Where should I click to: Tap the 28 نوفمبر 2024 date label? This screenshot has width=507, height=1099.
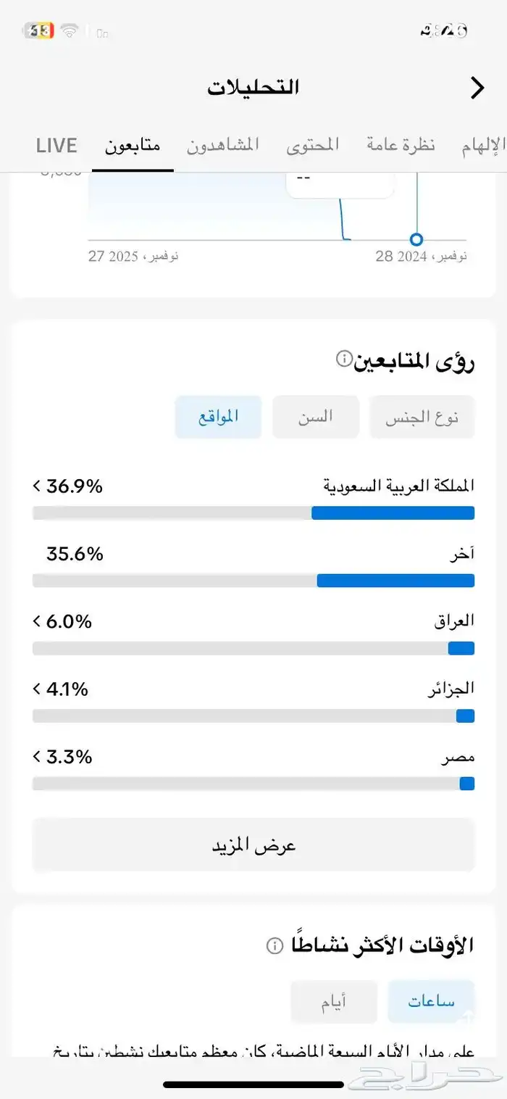420,255
